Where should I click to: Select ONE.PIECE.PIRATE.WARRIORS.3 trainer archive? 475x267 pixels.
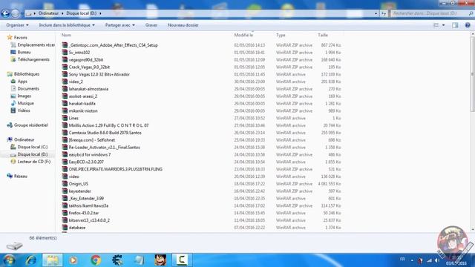[x=116, y=169]
